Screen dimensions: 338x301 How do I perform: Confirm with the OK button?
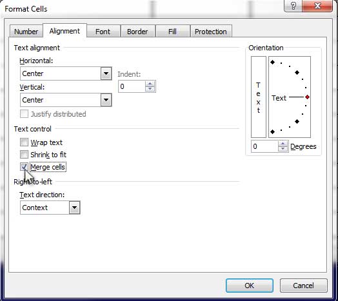[250, 286]
